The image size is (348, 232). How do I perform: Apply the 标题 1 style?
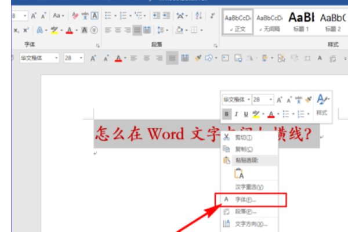point(301,22)
